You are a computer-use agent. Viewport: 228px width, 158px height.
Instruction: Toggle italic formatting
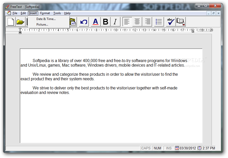pos(115,22)
